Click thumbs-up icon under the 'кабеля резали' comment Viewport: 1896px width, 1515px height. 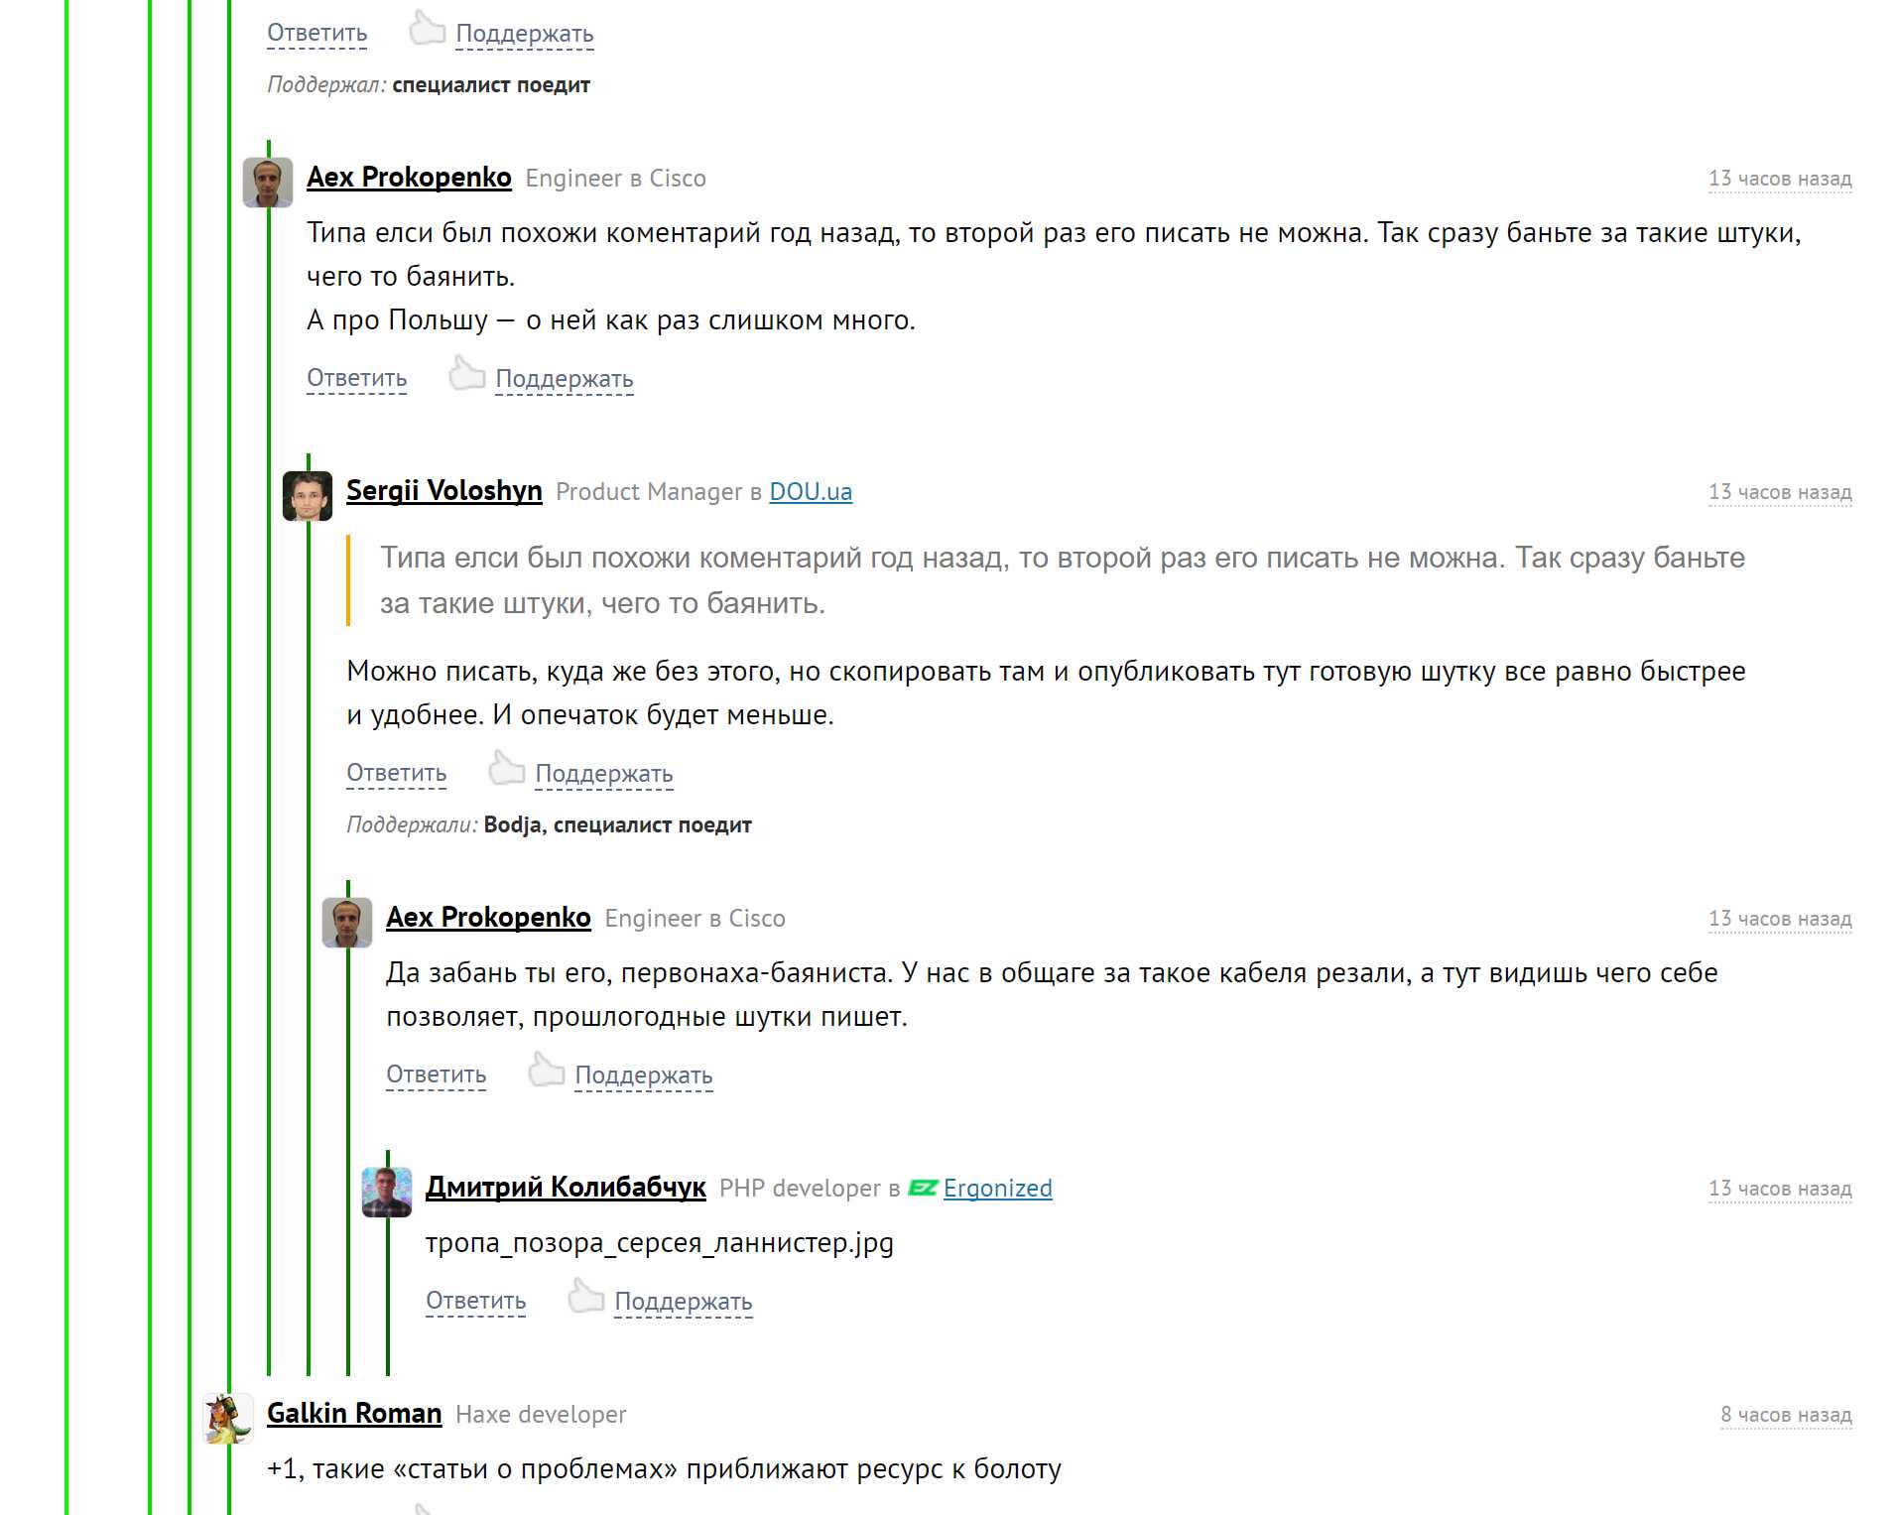(x=546, y=1071)
